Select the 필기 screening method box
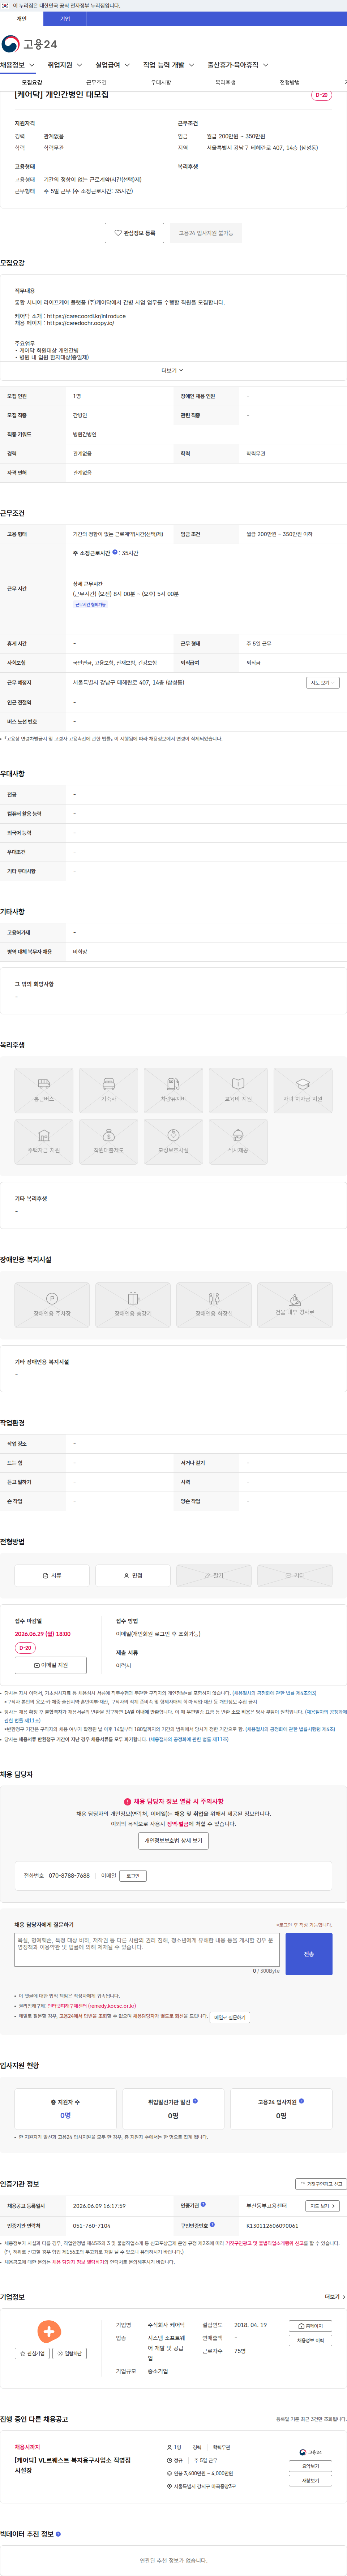 [214, 1576]
